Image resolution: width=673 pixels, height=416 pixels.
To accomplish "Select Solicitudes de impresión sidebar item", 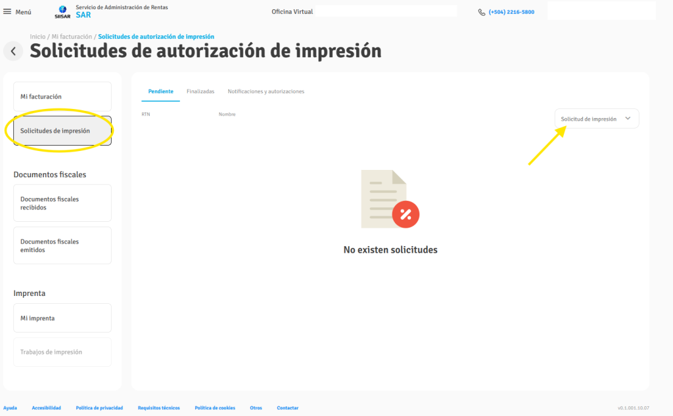I will coord(62,131).
